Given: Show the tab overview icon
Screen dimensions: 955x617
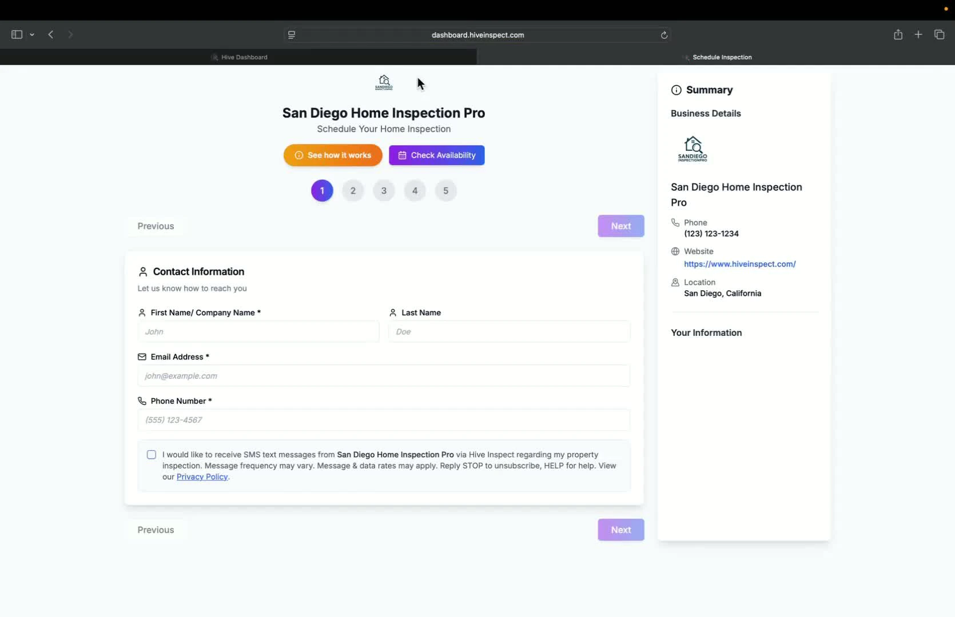Looking at the screenshot, I should [x=939, y=35].
